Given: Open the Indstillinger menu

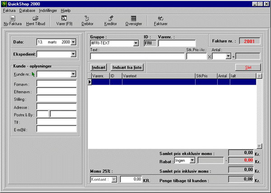Looking at the screenshot, I should pos(48,10).
